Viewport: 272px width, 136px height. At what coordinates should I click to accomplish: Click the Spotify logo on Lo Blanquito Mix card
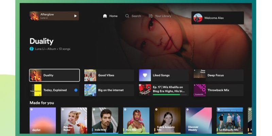[x=219, y=109]
